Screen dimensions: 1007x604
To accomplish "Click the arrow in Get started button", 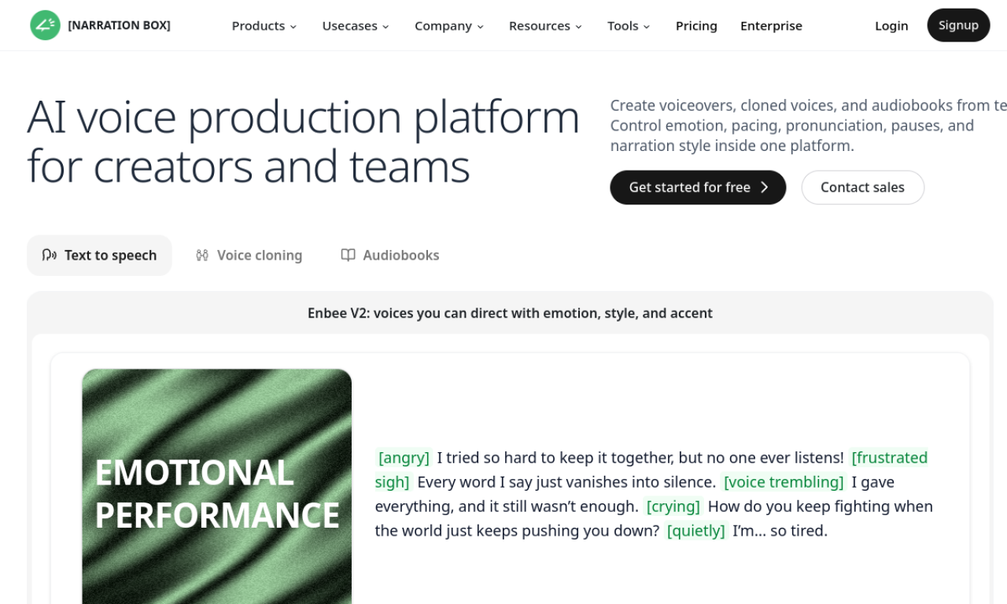I will 765,187.
